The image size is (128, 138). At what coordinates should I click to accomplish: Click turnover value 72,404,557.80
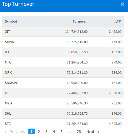(x=77, y=93)
